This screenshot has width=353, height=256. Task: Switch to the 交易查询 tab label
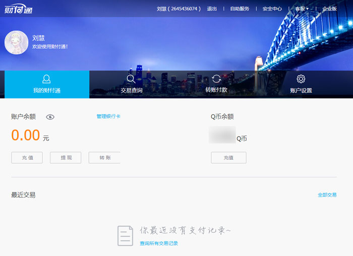pos(131,91)
